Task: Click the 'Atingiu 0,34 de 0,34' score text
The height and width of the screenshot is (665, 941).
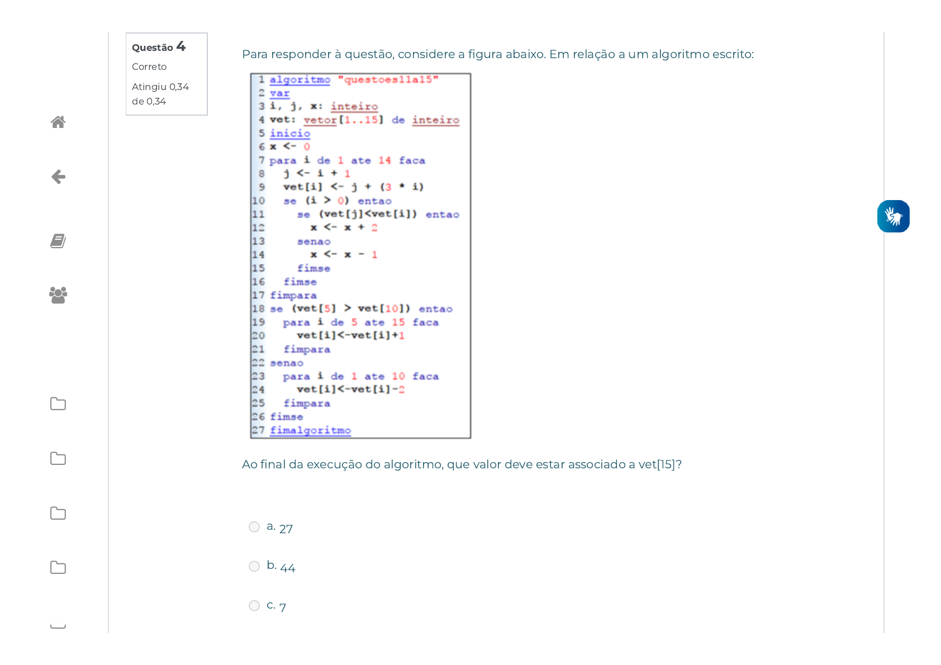Action: pyautogui.click(x=160, y=94)
